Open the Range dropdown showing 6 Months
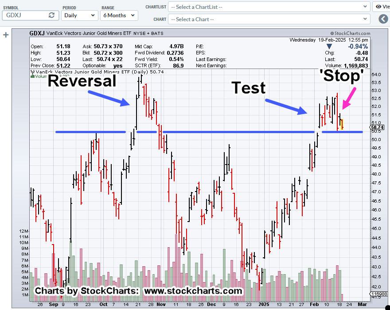390x310 pixels. 119,15
